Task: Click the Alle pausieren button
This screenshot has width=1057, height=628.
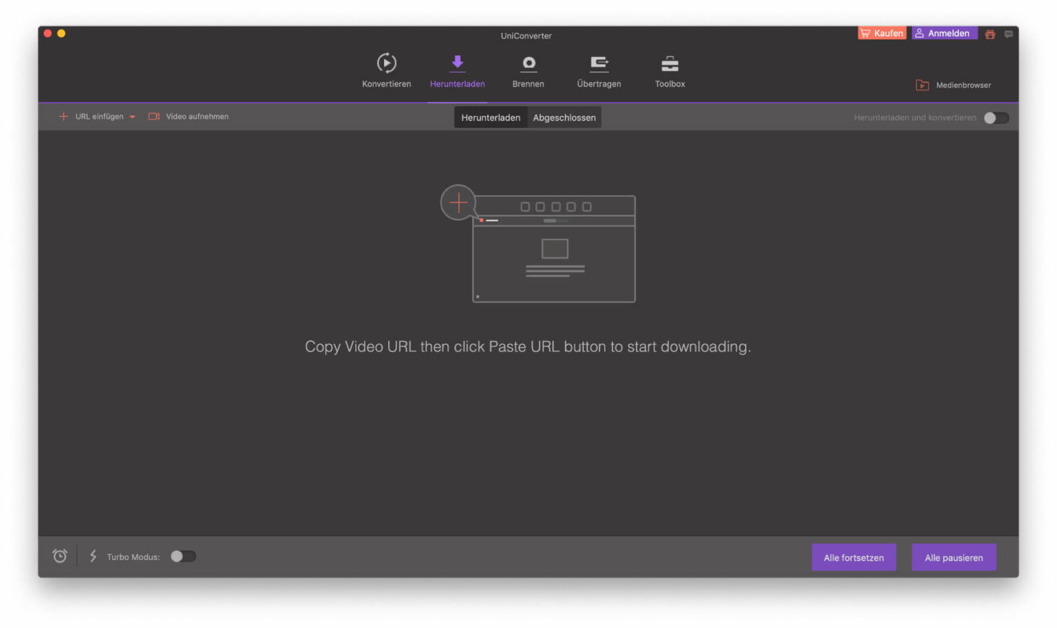Action: [x=954, y=558]
